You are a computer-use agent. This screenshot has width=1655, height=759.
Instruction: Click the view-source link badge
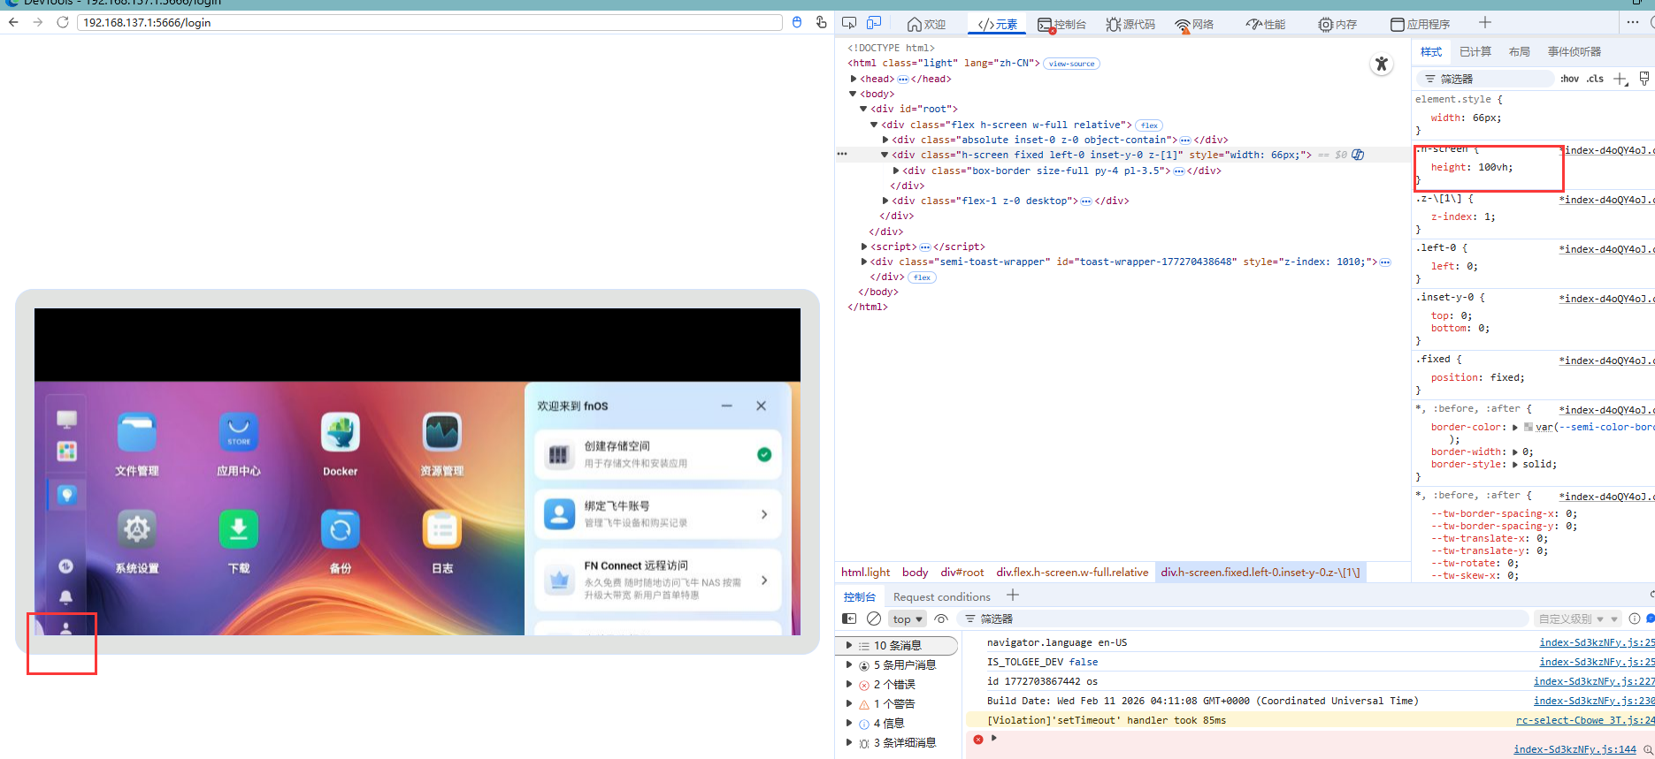point(1071,64)
